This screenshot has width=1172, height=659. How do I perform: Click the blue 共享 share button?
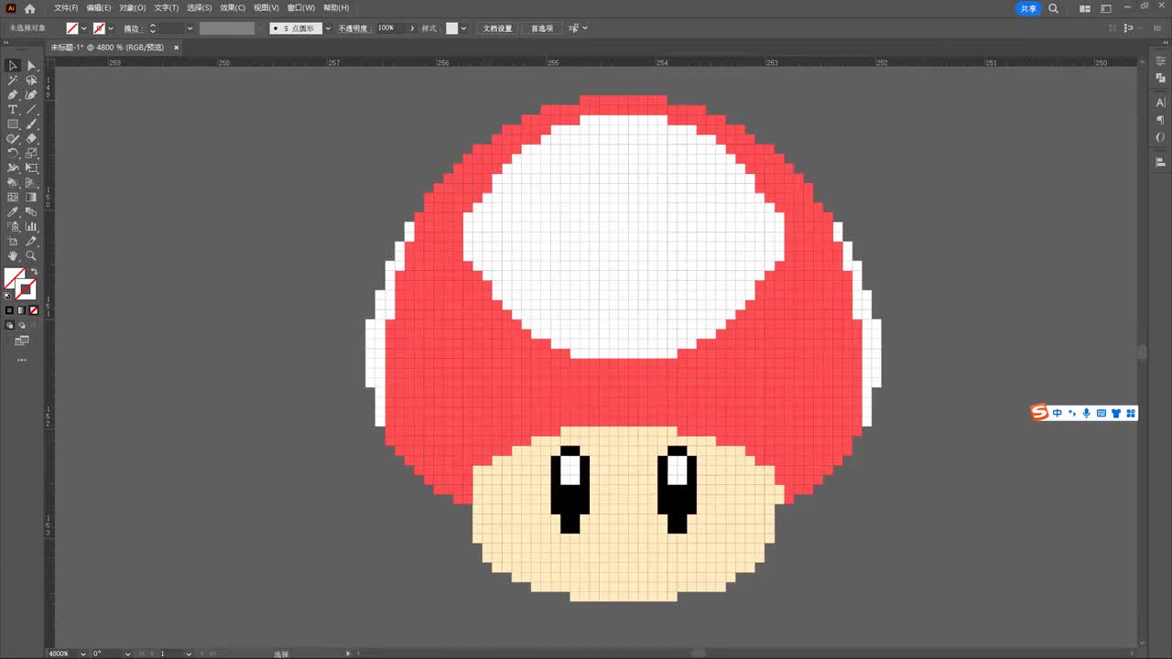click(x=1028, y=8)
